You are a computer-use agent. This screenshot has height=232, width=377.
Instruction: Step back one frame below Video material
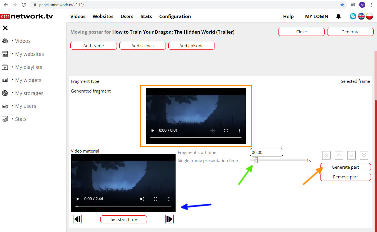(x=77, y=219)
